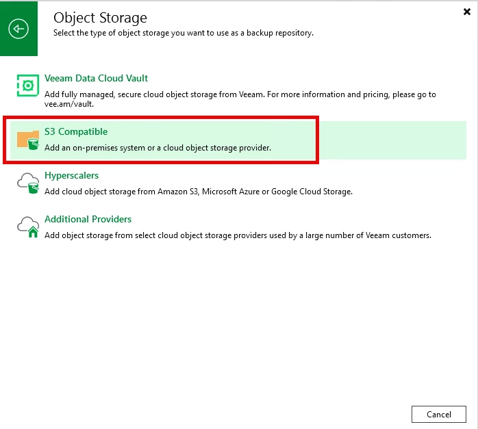478x429 pixels.
Task: Select the S3 Compatible heading
Action: 76,131
